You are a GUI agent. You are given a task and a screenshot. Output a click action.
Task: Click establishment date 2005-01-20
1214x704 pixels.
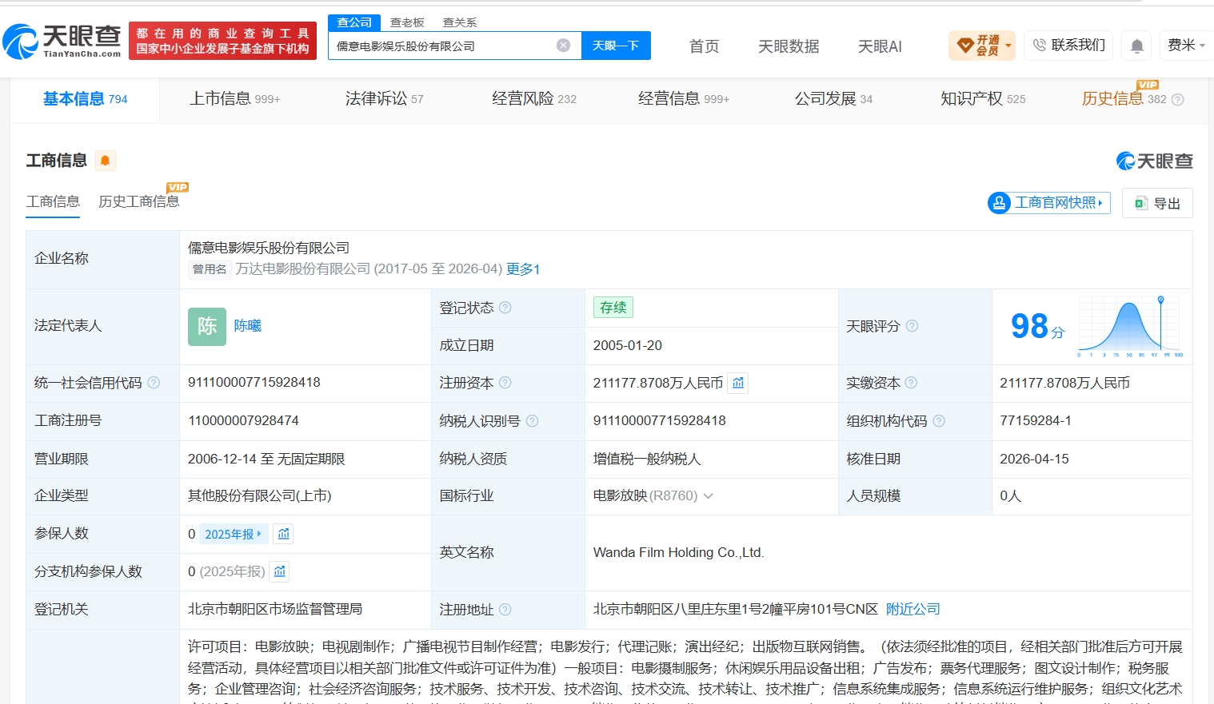[x=628, y=346]
